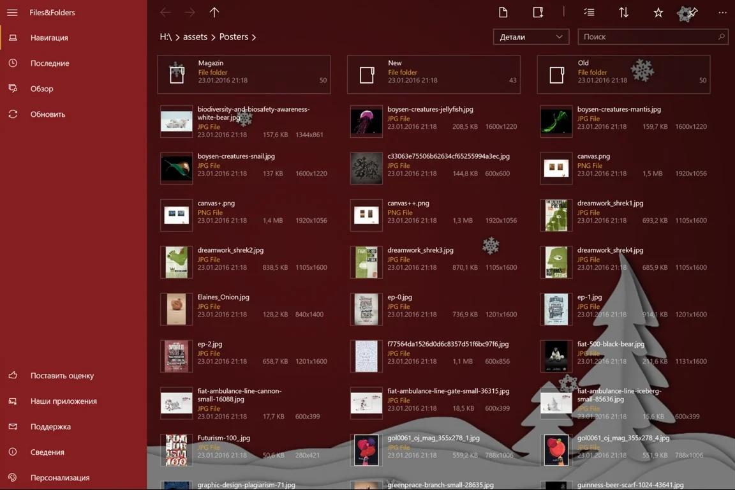
Task: Expand chevron after the H:\ breadcrumb
Action: [177, 37]
